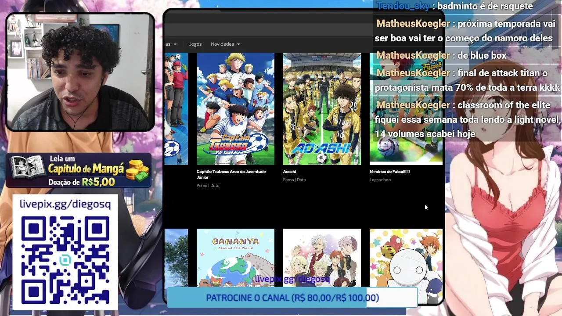Open the Aoashi poster thumbnail
This screenshot has height=316, width=562.
pyautogui.click(x=322, y=109)
